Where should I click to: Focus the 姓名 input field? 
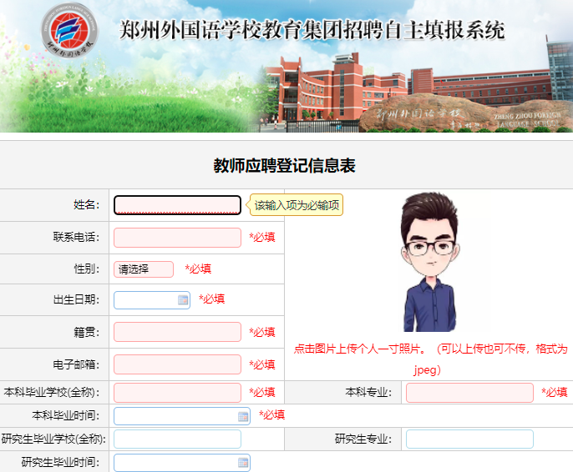pyautogui.click(x=177, y=205)
